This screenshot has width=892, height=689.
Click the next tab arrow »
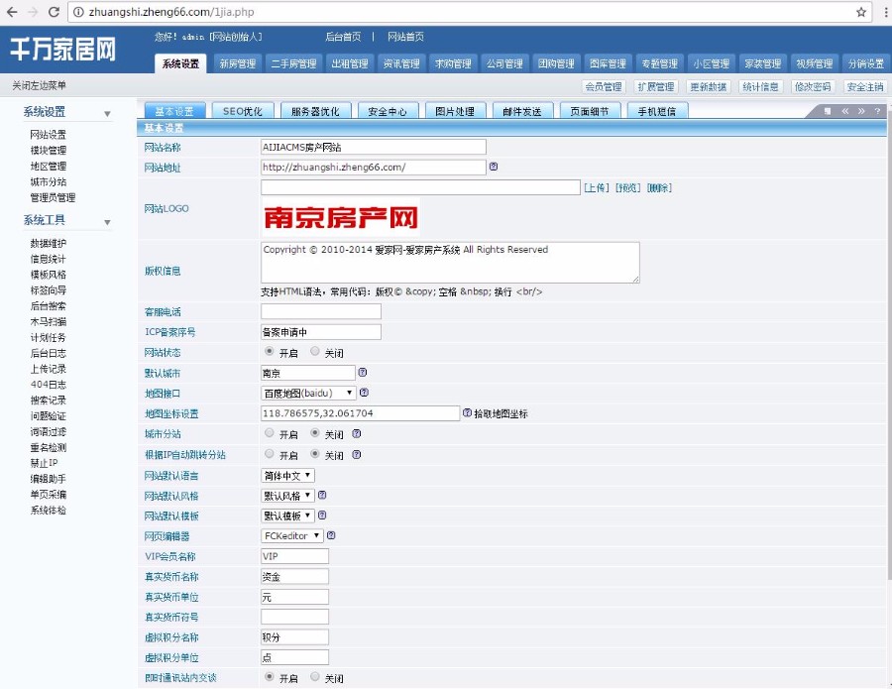tap(861, 111)
